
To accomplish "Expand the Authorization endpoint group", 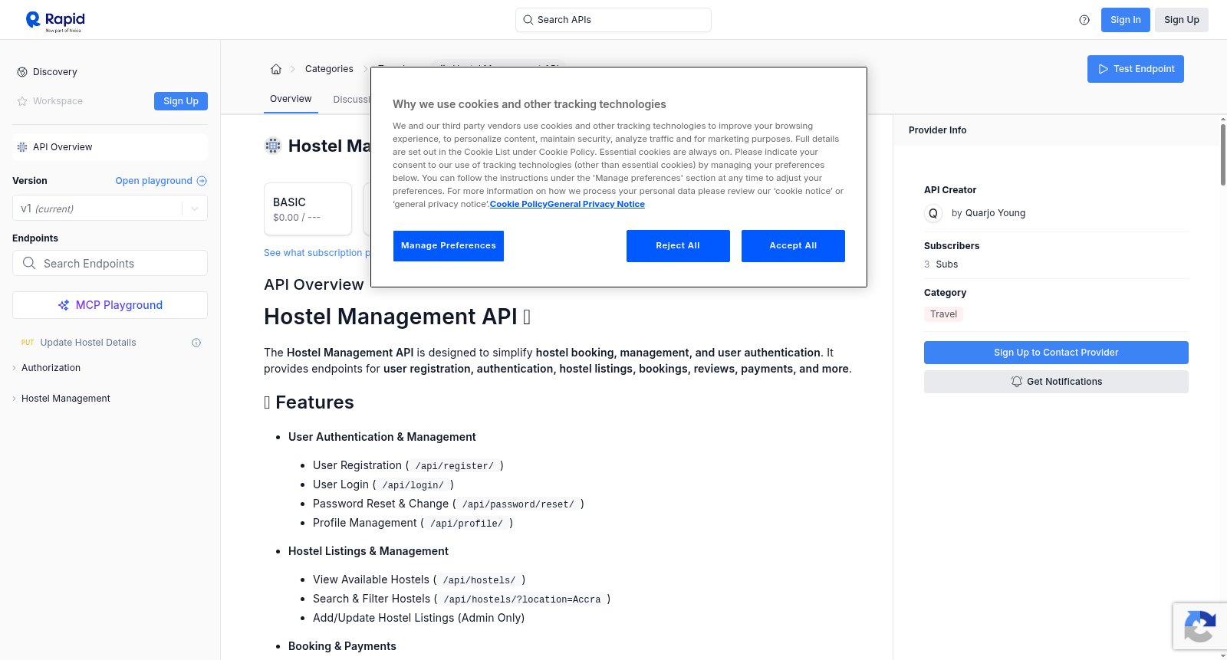I will click(x=51, y=368).
